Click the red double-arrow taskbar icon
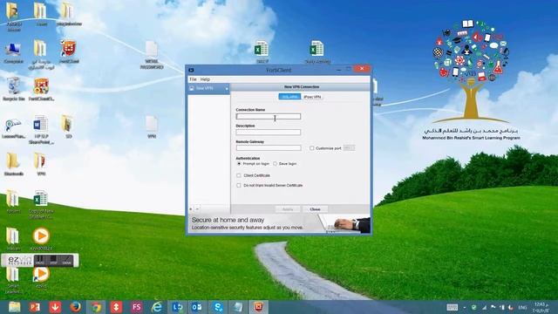The image size is (558, 314). pos(116,307)
